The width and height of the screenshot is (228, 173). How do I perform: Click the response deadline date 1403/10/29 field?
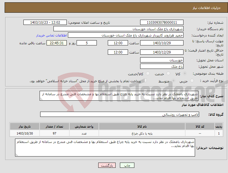(x=162, y=43)
